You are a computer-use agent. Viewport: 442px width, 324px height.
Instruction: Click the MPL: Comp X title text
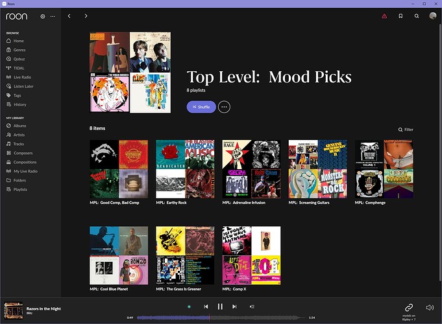(234, 289)
